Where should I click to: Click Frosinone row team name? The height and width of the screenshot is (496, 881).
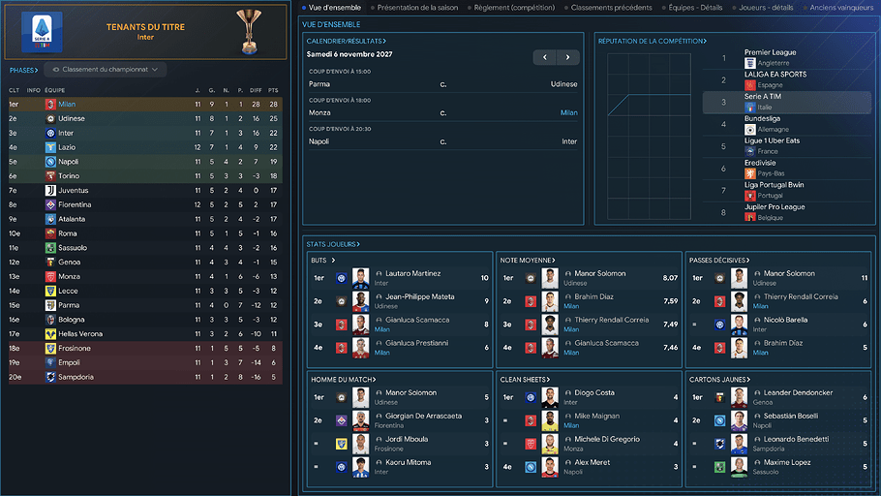(75, 349)
